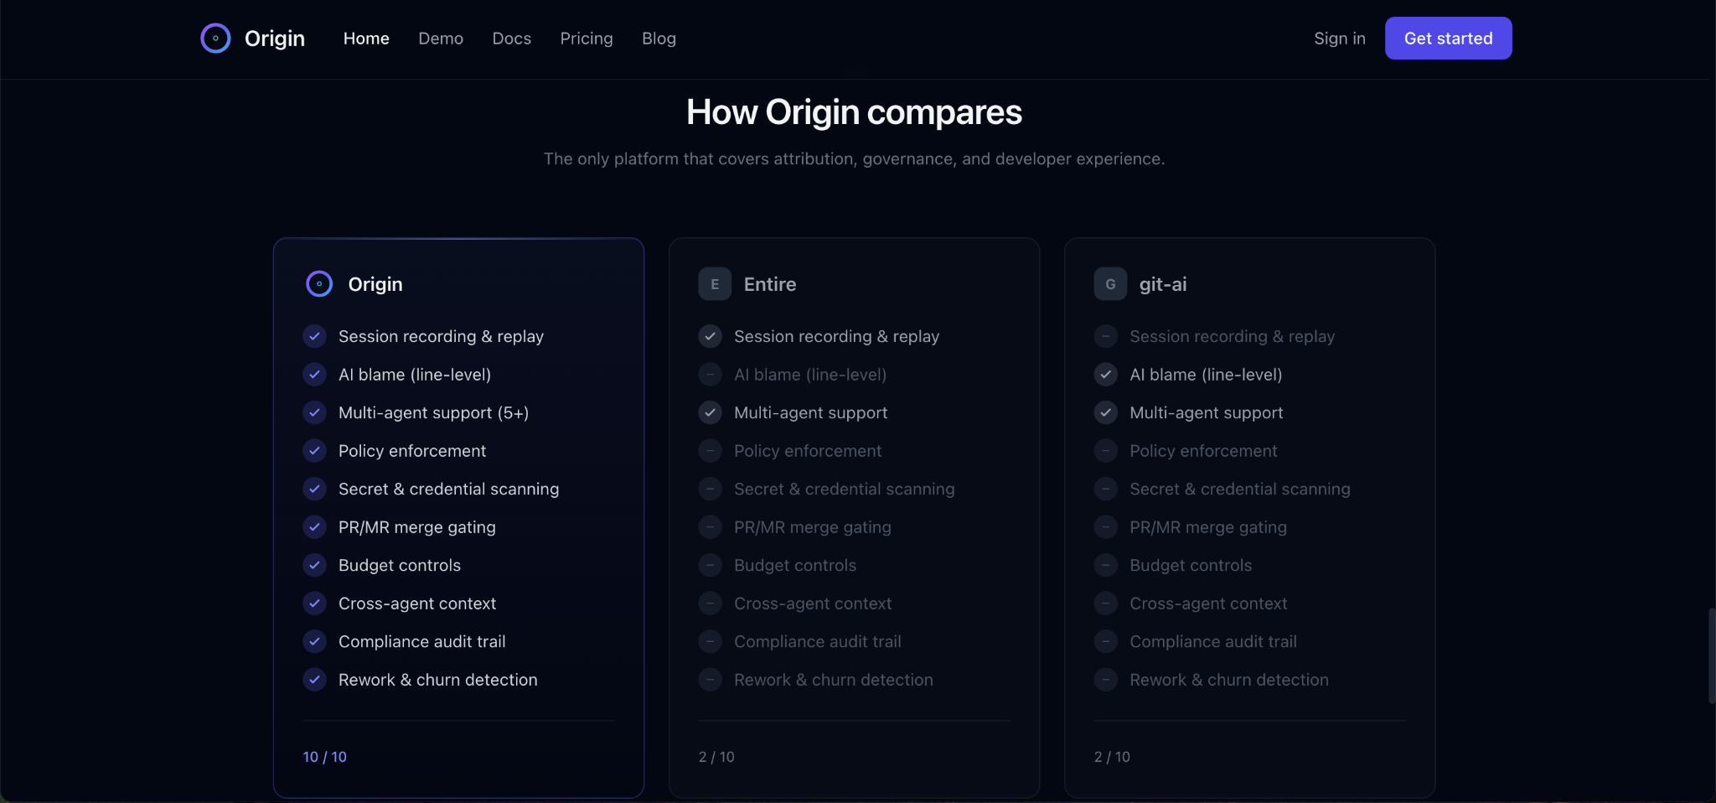Click checkmark for Entire's Session recording & replay
The image size is (1716, 803).
click(710, 336)
